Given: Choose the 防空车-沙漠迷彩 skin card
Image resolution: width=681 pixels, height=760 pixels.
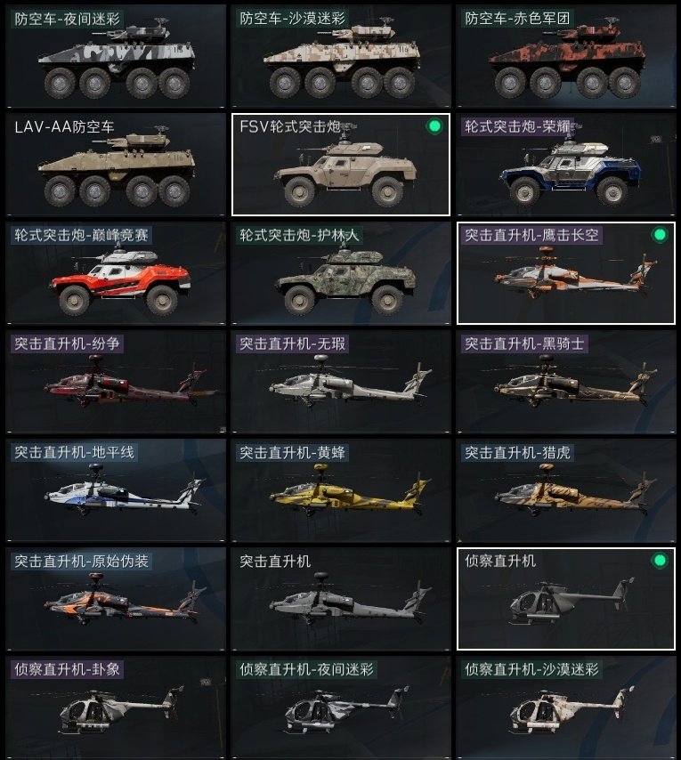Looking at the screenshot, I should 341,56.
